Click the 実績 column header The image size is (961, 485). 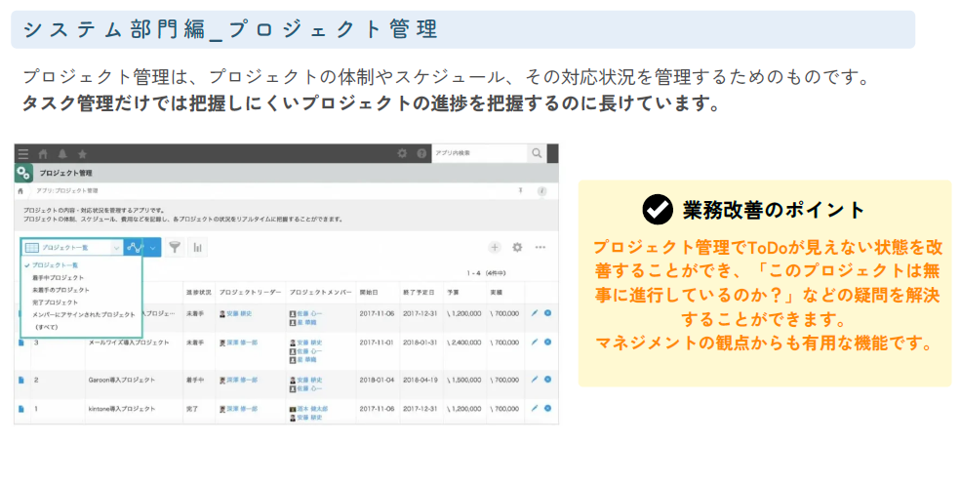pyautogui.click(x=497, y=293)
